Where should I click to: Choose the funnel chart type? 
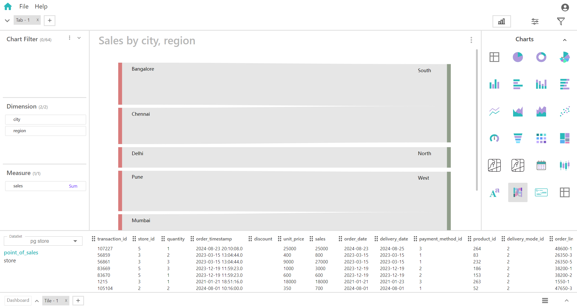[518, 138]
